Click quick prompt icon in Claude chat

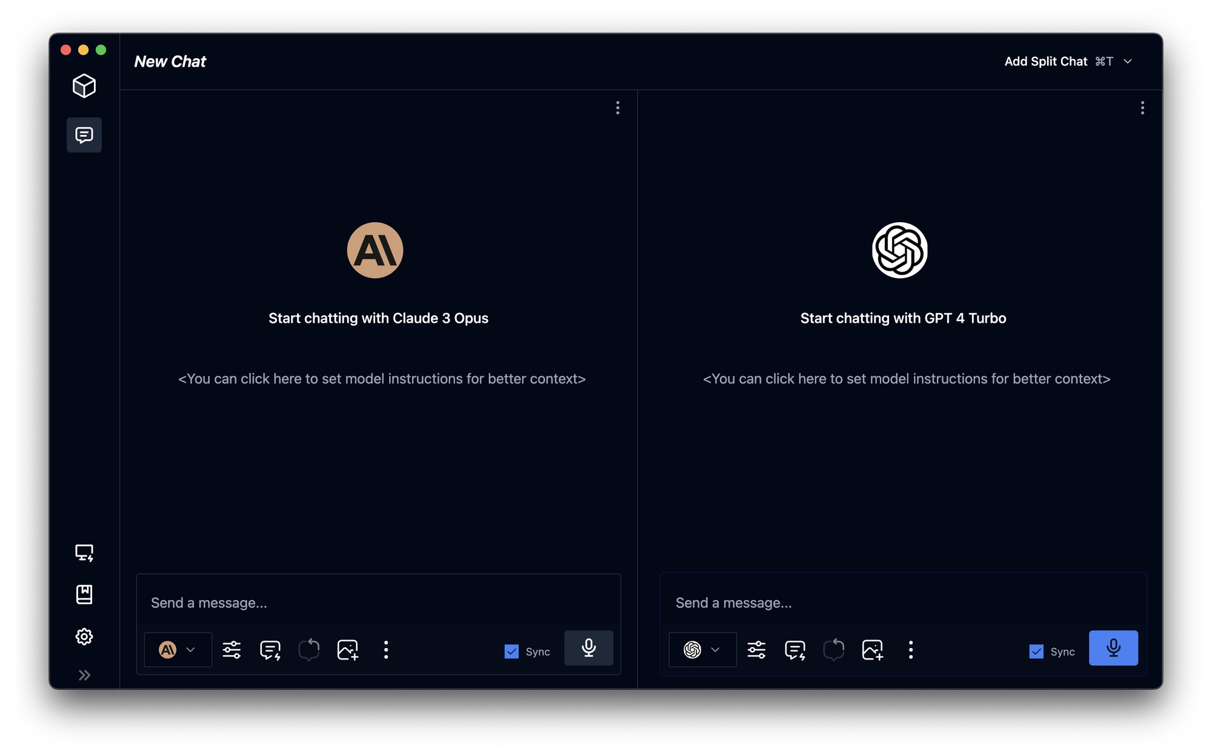[270, 650]
